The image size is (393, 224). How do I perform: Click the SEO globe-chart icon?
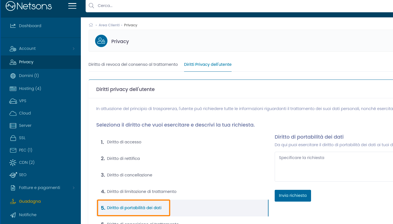click(x=13, y=175)
